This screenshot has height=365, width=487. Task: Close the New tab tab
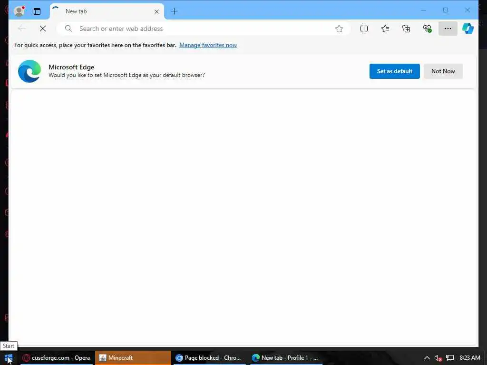(x=156, y=11)
